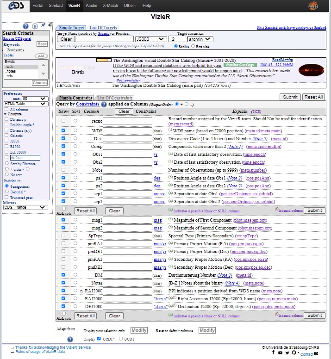Viewport: 331px width, 359px height.
Task: Click the Submit button above constraints table
Action: pos(290,97)
